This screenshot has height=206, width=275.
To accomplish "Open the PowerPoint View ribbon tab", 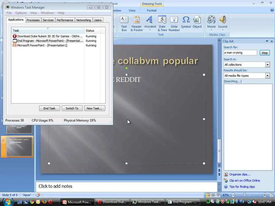I will [132, 10].
